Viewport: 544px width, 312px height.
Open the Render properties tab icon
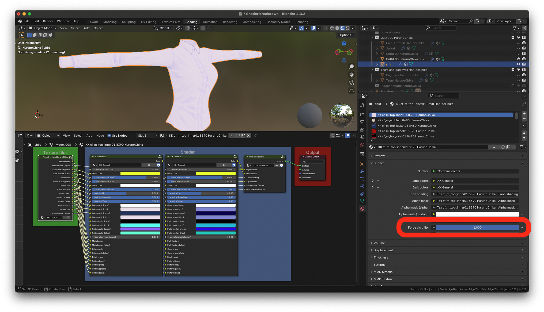[x=362, y=114]
